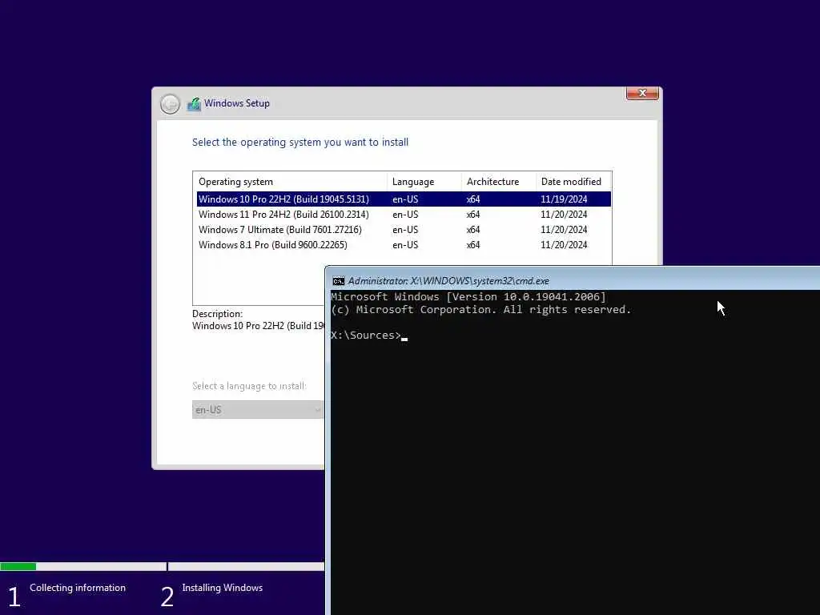Click the Windows Setup title icon
820x615 pixels.
click(194, 104)
